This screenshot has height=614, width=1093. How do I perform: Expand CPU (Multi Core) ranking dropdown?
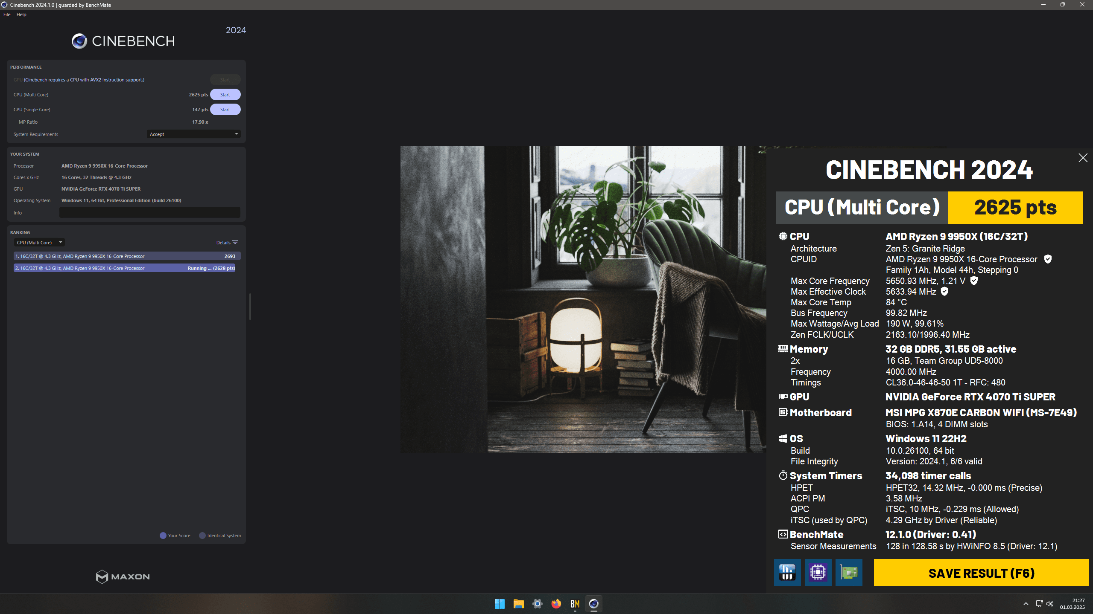39,243
